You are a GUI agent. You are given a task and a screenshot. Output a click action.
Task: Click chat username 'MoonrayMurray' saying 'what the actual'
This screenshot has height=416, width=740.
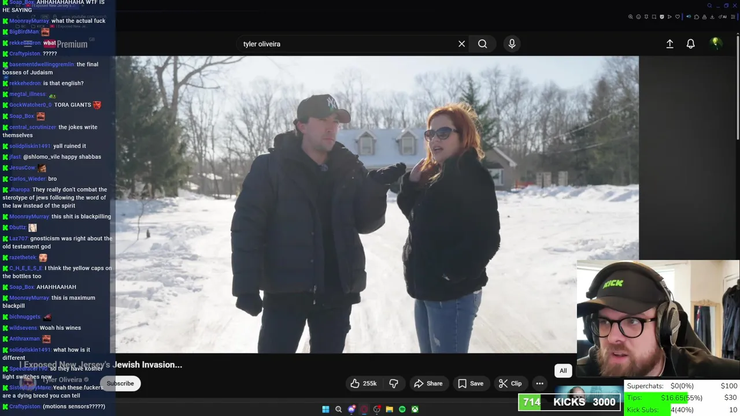click(29, 21)
